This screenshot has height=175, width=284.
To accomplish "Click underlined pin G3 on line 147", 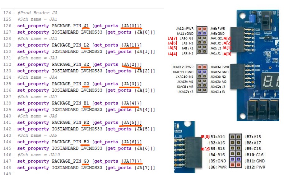I will [86, 161].
